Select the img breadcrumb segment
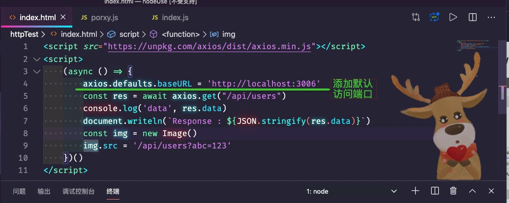The image size is (509, 203). 229,34
